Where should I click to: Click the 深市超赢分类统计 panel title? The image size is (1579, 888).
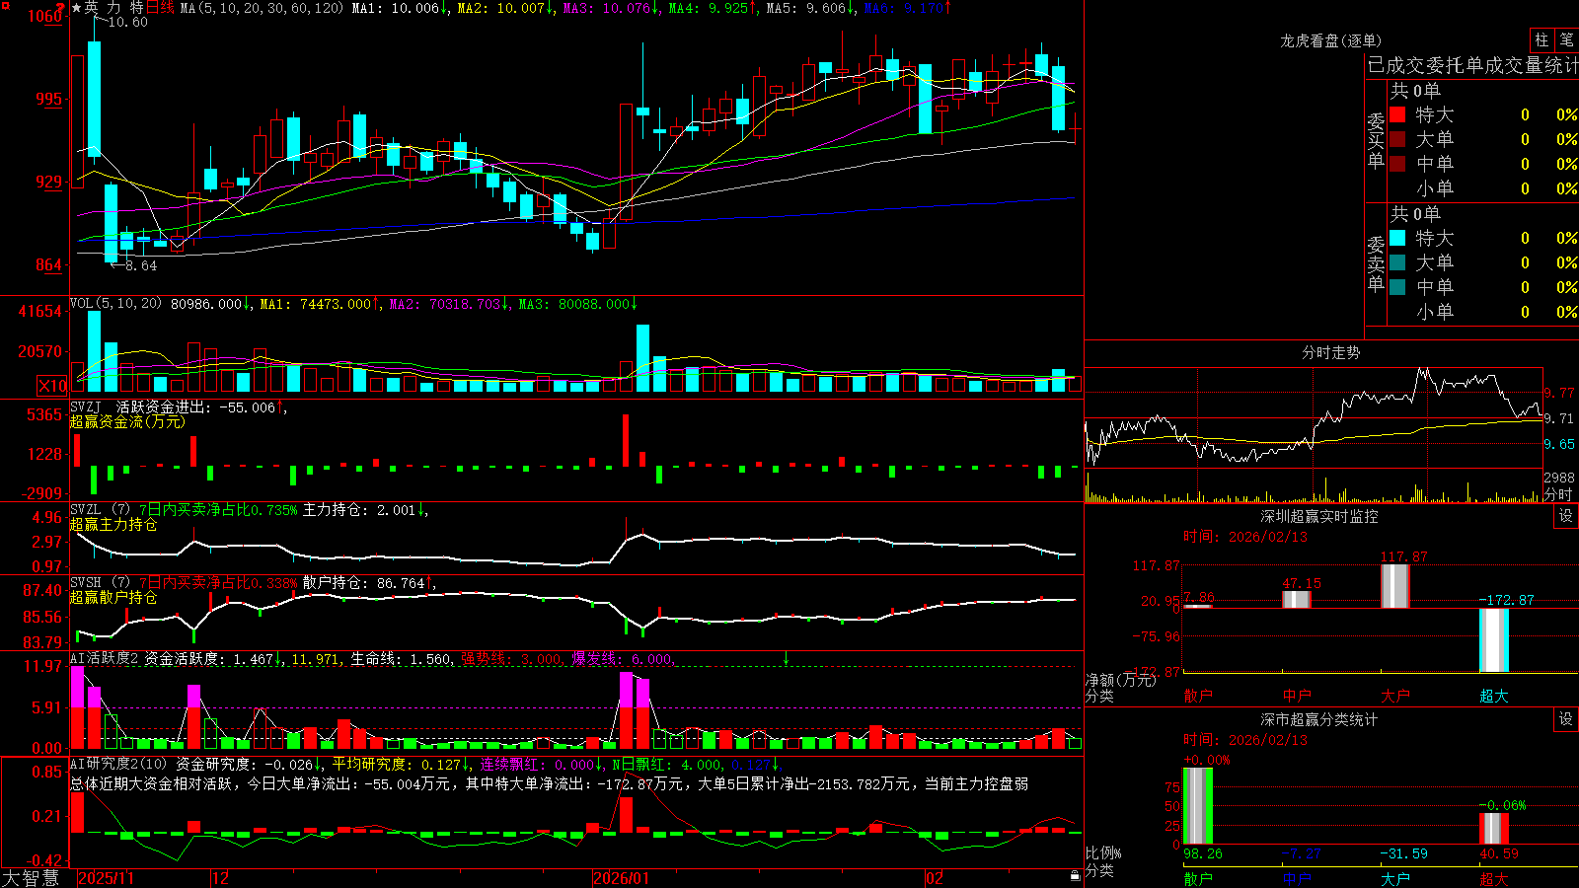coord(1319,719)
